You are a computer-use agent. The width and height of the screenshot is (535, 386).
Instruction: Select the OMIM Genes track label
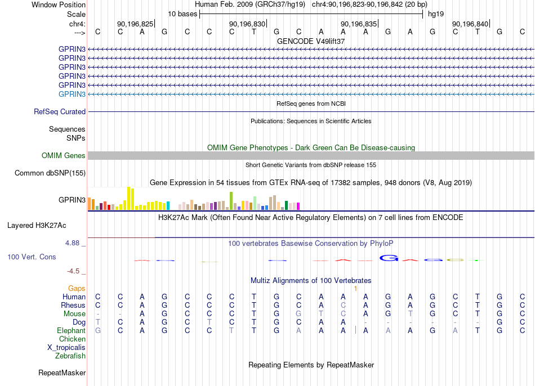coord(63,155)
